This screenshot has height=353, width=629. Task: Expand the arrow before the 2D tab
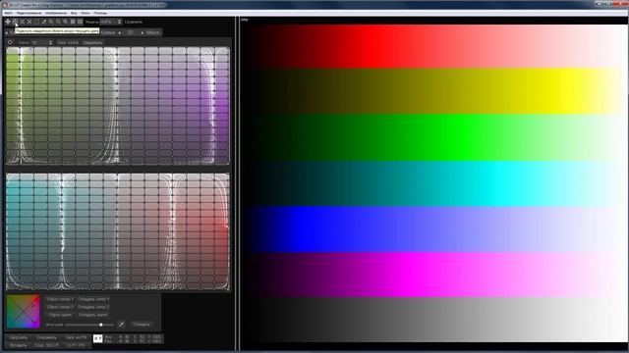pos(120,32)
